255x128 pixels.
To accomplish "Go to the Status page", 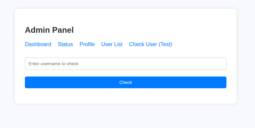I will (65, 44).
